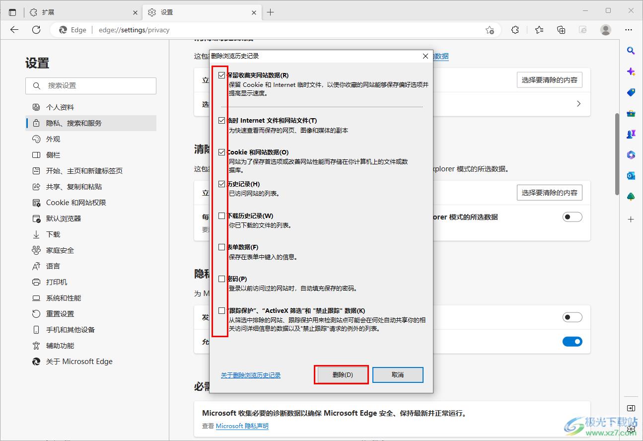Screen dimensions: 643x441
Task: Open 重置设置 section
Action: coord(91,314)
